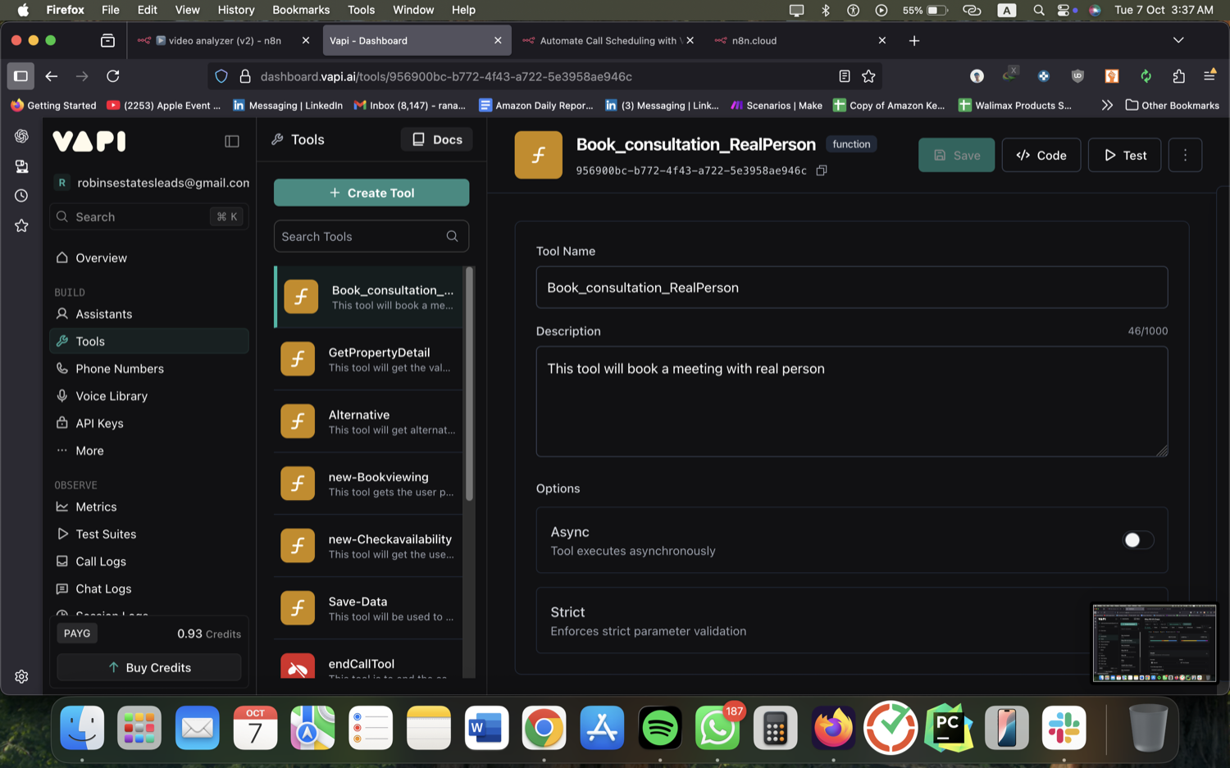Open the Docs button

click(437, 139)
